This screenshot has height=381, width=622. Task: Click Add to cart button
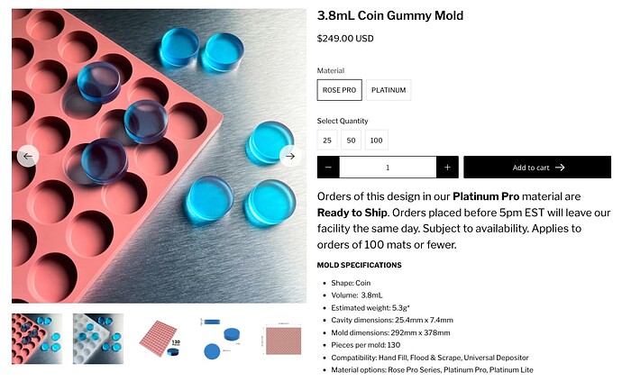[x=537, y=168]
